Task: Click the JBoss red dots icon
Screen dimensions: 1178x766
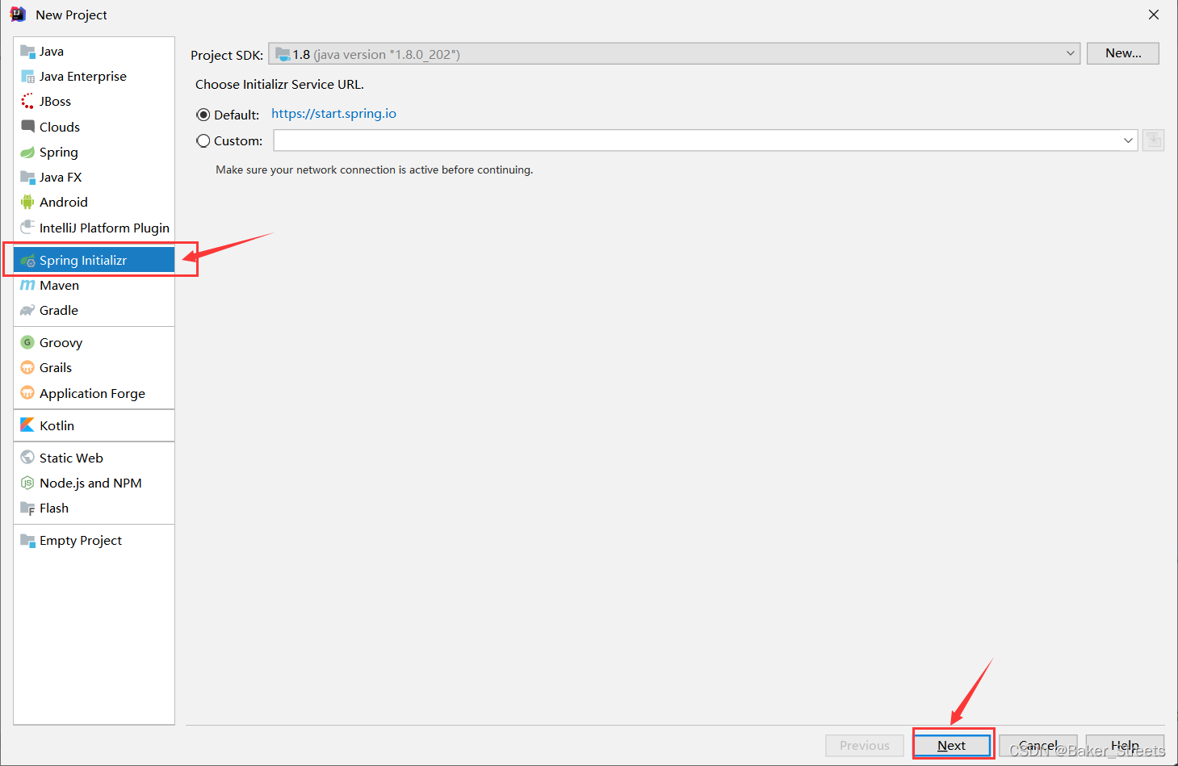Action: pyautogui.click(x=27, y=102)
